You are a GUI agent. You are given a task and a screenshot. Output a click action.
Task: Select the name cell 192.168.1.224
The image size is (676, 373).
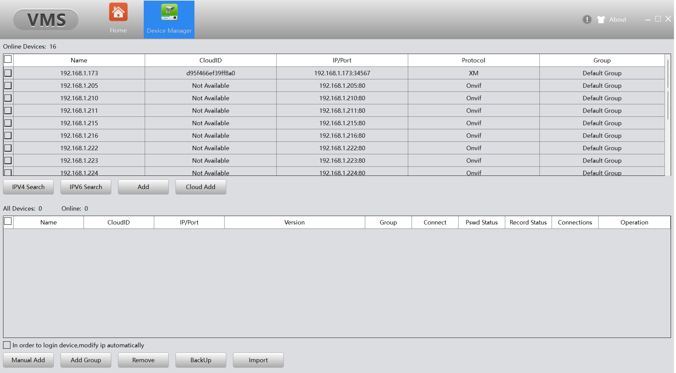pos(79,171)
